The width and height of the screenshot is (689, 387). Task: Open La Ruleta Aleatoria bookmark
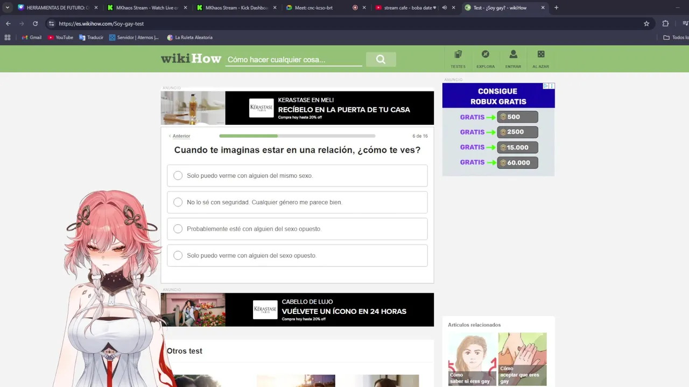190,38
